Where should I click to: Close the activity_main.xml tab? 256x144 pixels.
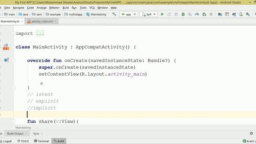pyautogui.click(x=56, y=21)
